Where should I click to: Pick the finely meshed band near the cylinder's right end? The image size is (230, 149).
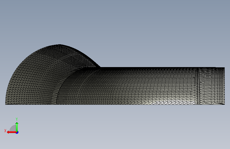[x=197, y=86]
